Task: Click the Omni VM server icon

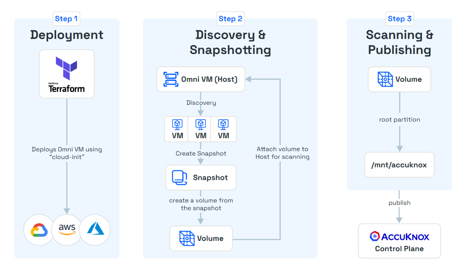Action: click(171, 79)
